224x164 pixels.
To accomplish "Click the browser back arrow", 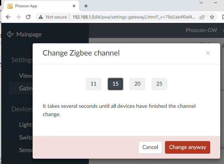I will click(x=8, y=17).
